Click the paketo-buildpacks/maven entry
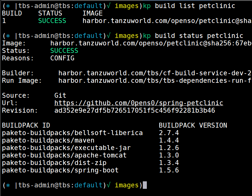The image size is (252, 196). pyautogui.click(x=48, y=140)
